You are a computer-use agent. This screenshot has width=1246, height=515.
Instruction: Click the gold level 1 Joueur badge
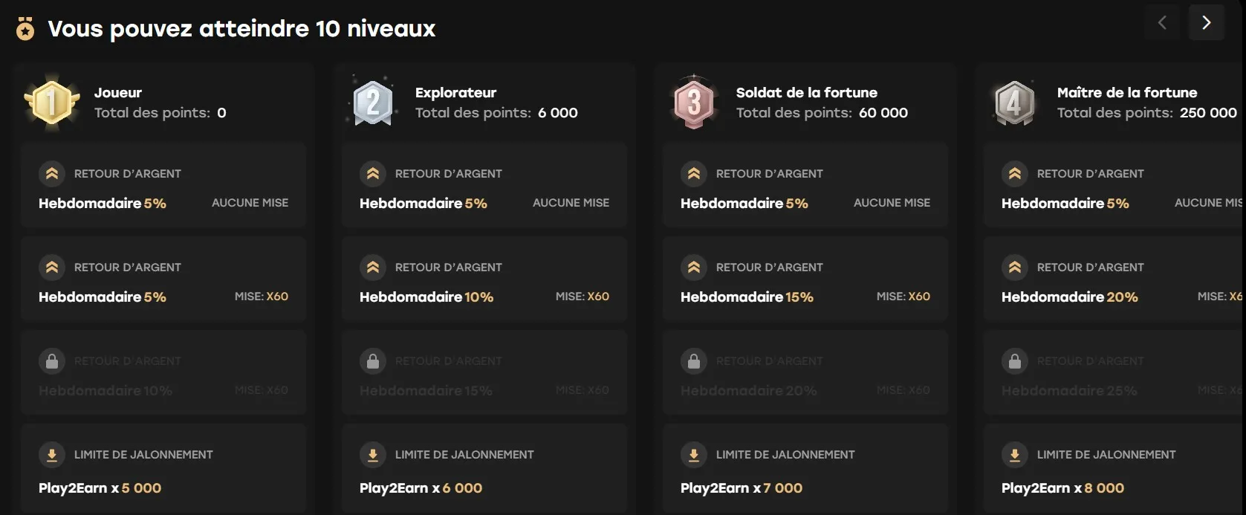(51, 103)
